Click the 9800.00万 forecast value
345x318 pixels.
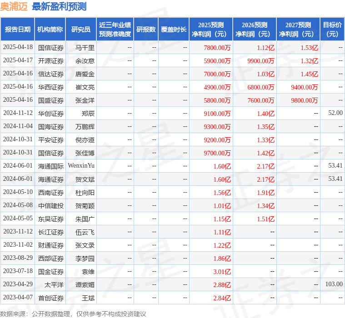point(304,100)
